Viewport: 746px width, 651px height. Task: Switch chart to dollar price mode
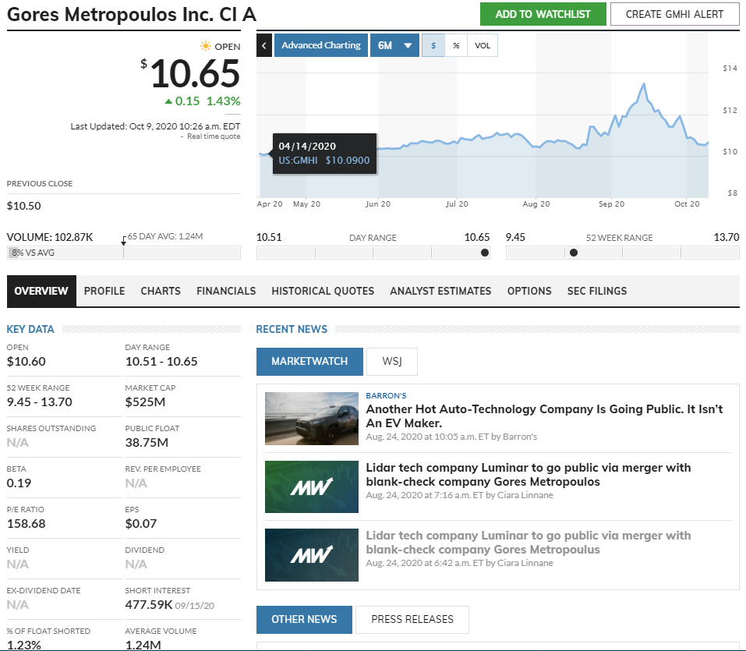(x=433, y=46)
